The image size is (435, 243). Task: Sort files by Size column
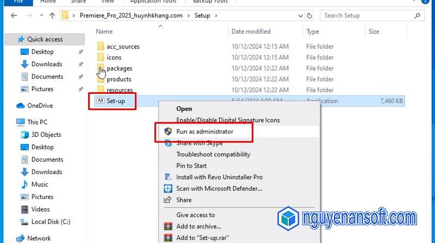pyautogui.click(x=374, y=31)
